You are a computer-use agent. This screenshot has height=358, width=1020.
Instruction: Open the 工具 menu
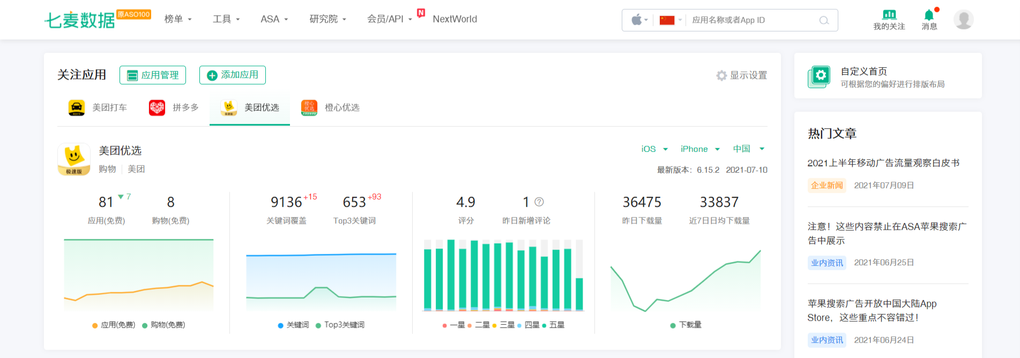[226, 19]
